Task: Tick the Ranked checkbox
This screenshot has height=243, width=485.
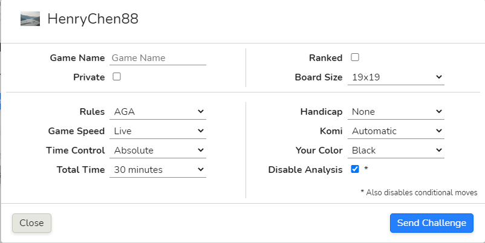Action: (x=355, y=57)
